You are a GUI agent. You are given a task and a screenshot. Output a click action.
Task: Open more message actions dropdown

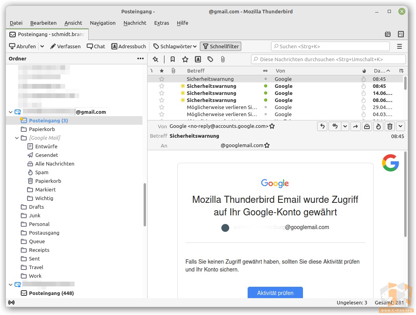pos(401,126)
